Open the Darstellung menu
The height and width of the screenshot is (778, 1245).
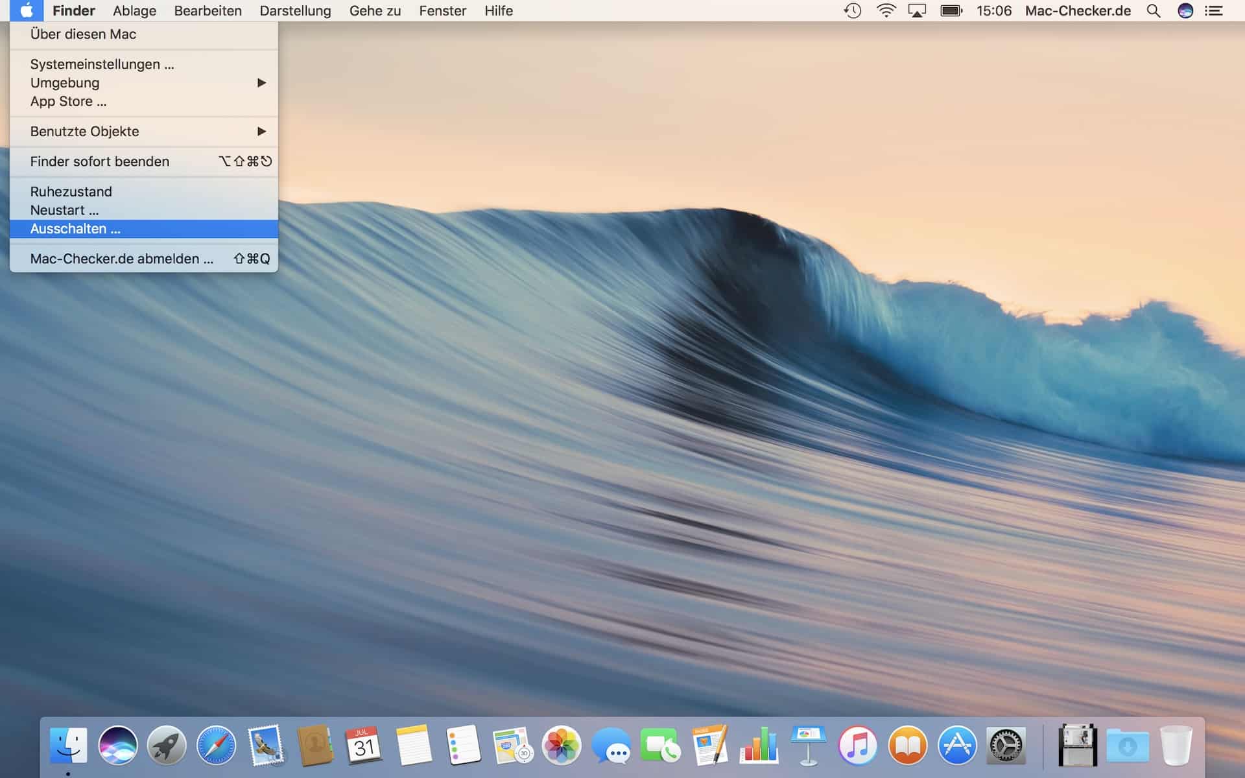[x=295, y=11]
